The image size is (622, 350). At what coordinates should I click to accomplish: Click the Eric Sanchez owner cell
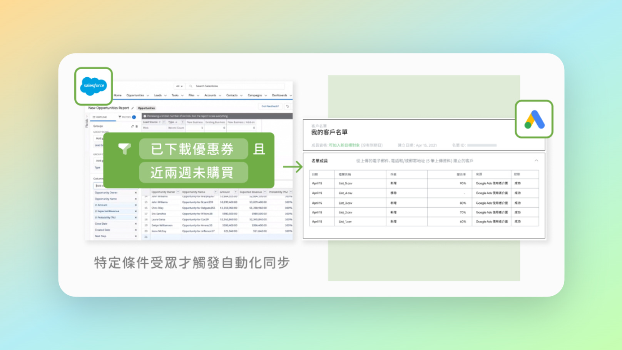[159, 213]
